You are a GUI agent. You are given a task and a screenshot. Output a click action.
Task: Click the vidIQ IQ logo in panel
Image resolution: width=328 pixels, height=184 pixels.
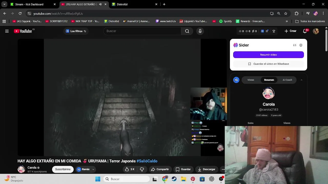236,80
